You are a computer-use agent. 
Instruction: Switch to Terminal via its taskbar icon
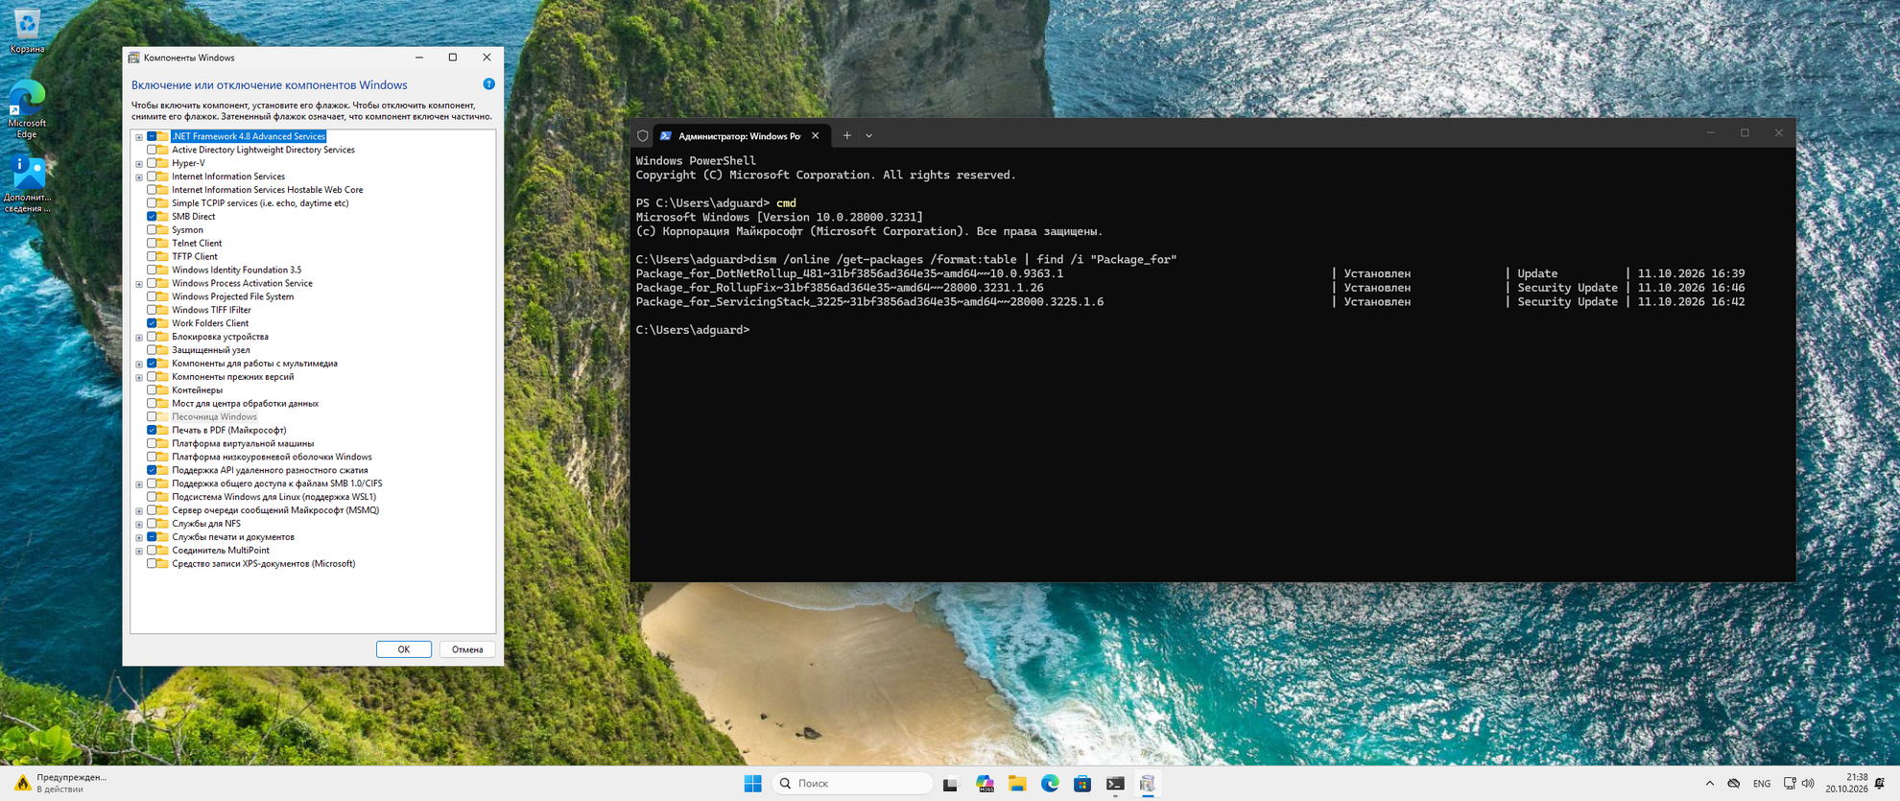1115,784
